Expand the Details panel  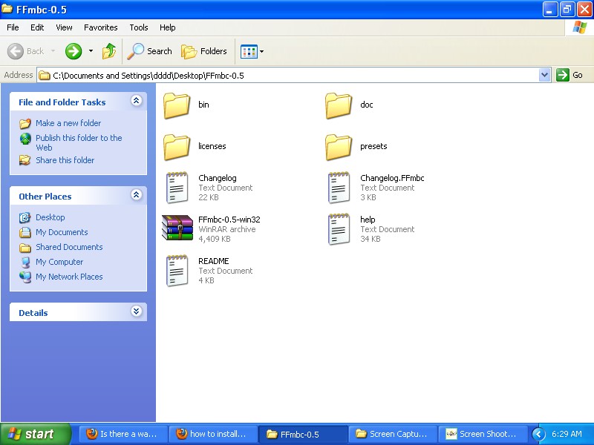coord(136,312)
